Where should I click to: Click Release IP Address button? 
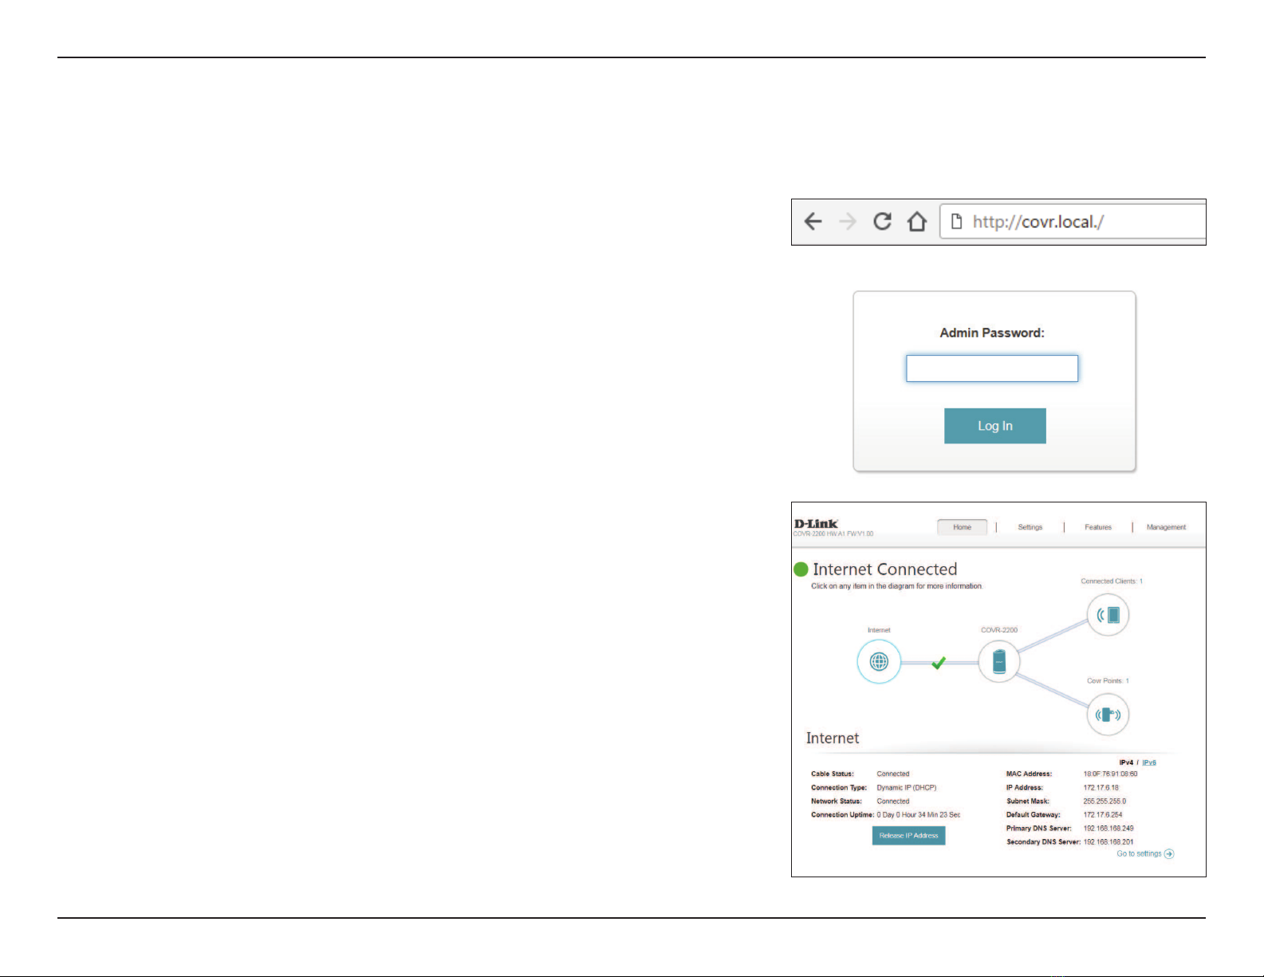[909, 836]
